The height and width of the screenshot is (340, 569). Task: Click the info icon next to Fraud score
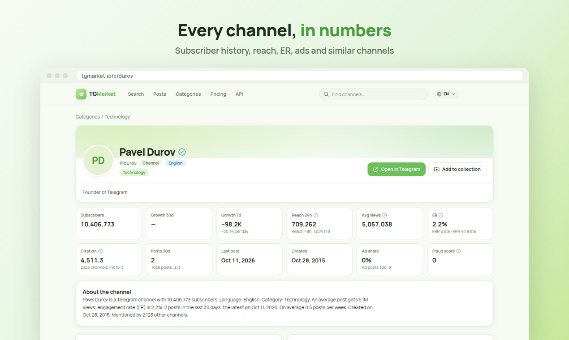click(x=458, y=251)
